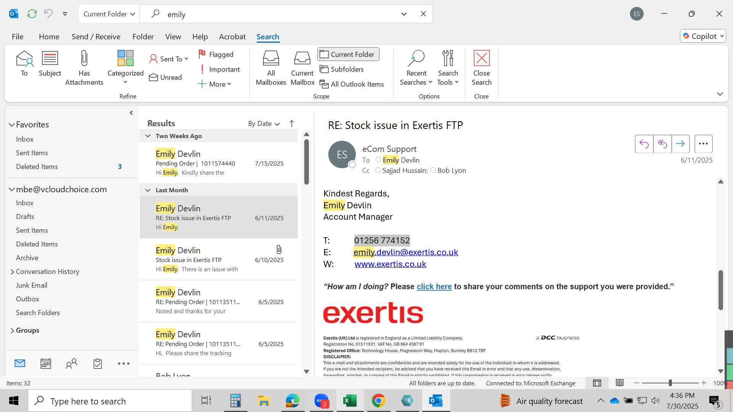
Task: Open www.exertis.co.uk website link
Action: (390, 264)
